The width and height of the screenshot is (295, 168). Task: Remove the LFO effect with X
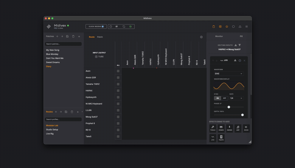pos(244,61)
